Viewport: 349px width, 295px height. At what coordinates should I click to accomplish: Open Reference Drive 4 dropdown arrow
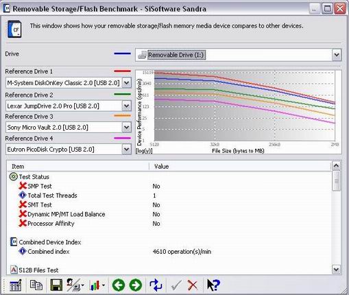tap(127, 149)
